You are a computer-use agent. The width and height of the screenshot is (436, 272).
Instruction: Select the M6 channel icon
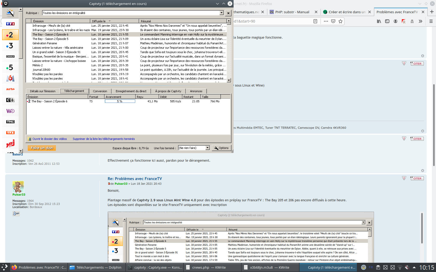[x=10, y=78]
